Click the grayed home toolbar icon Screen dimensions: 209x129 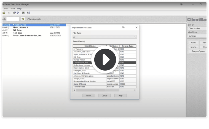9,13
